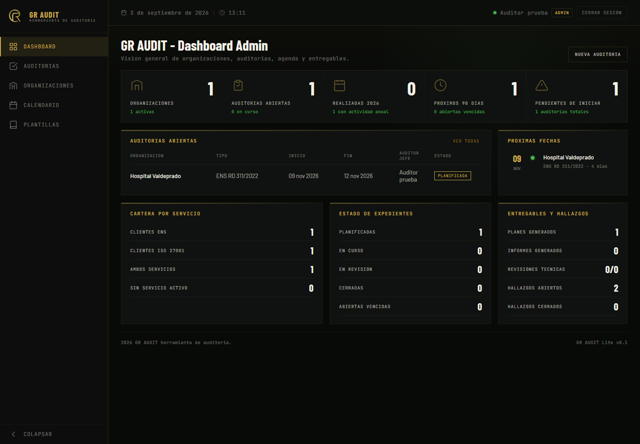Click the GR Audit logo icon

15,16
